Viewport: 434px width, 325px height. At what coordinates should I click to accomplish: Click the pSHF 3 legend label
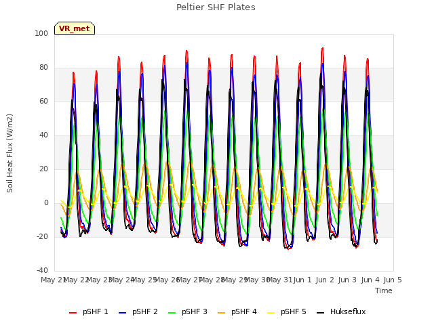(x=195, y=311)
